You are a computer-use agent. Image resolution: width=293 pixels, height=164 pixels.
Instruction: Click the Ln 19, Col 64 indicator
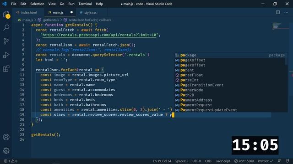click(162, 161)
